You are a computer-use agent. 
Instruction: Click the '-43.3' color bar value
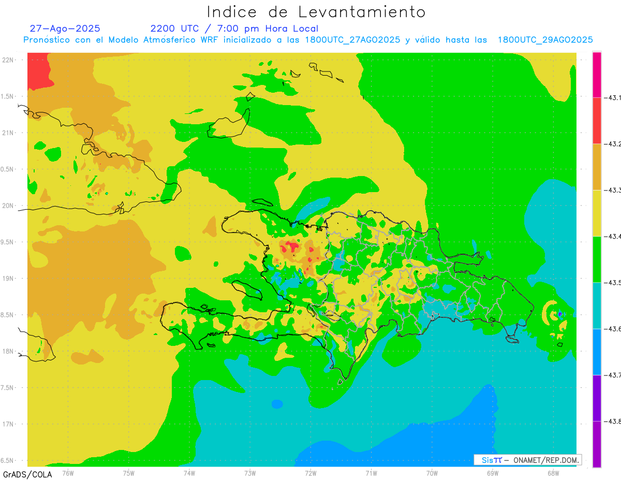point(613,190)
